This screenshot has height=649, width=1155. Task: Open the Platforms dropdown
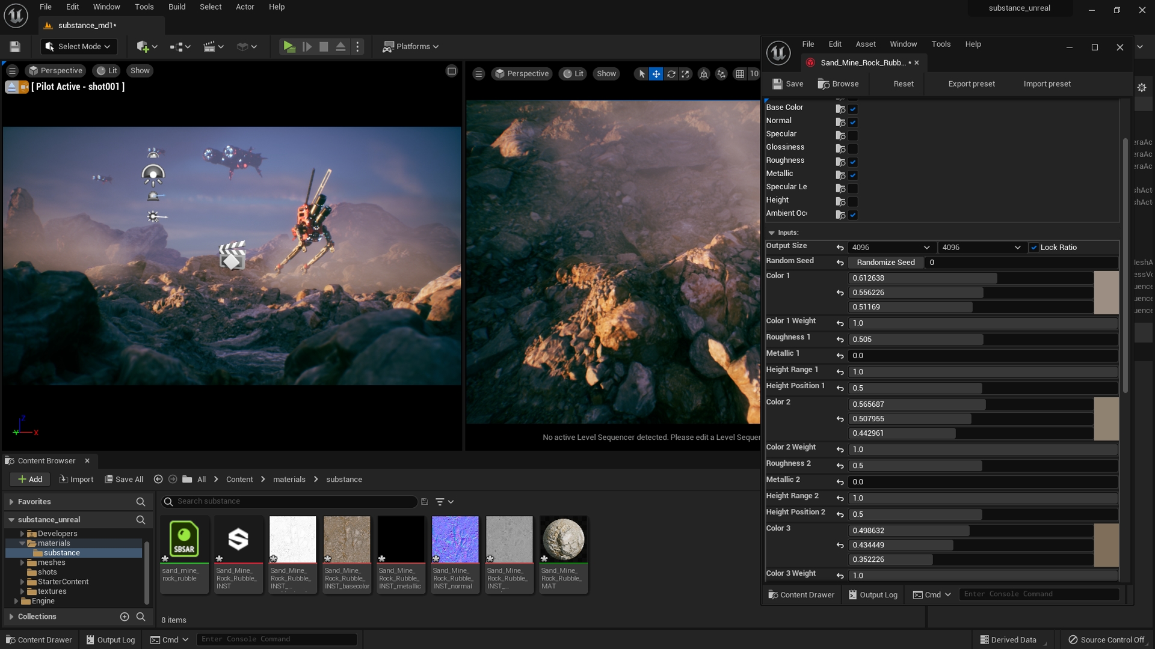(411, 46)
